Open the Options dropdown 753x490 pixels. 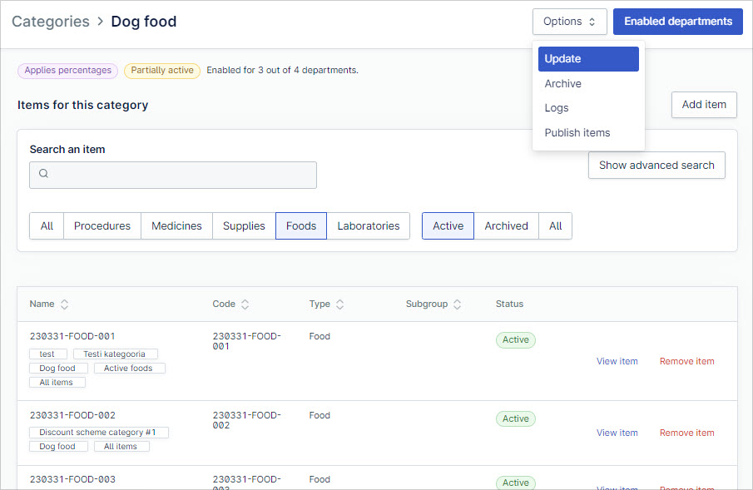[570, 22]
